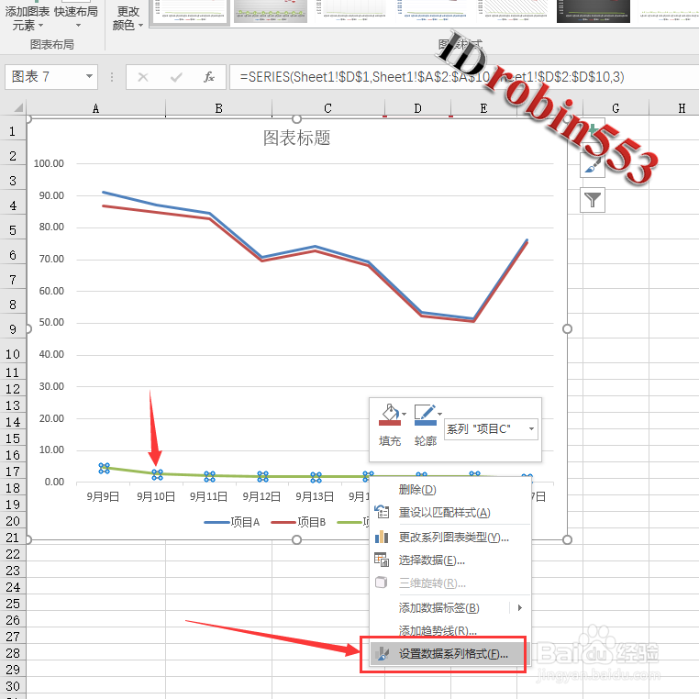Click the 9月10日 axis label
The width and height of the screenshot is (699, 699).
tap(156, 496)
